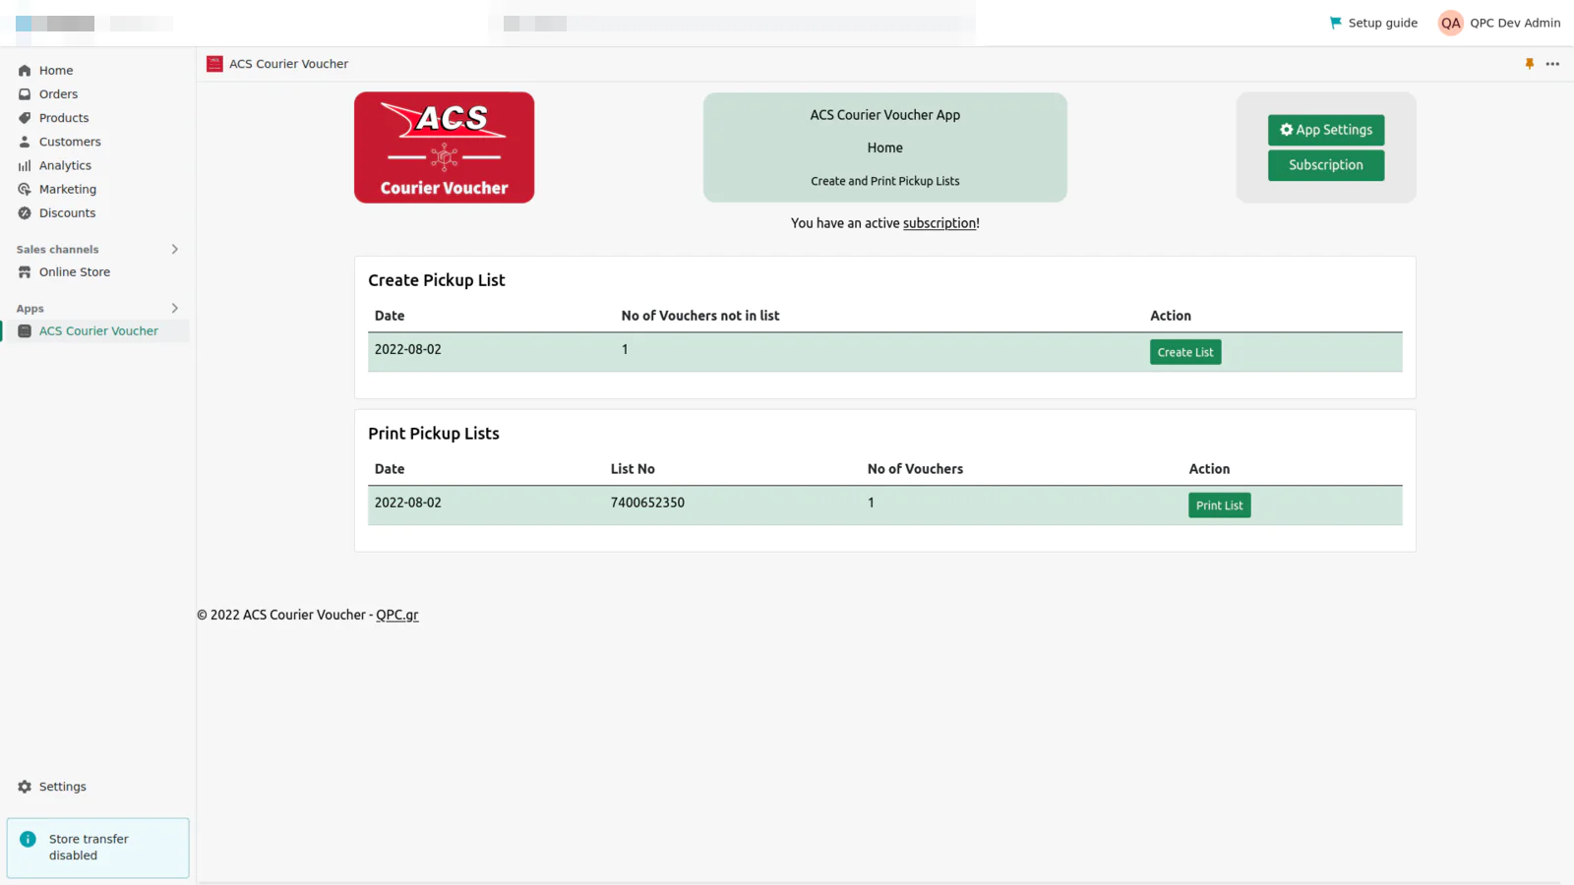Screen dimensions: 1574x885
Task: Open Settings in the sidebar
Action: pos(63,787)
